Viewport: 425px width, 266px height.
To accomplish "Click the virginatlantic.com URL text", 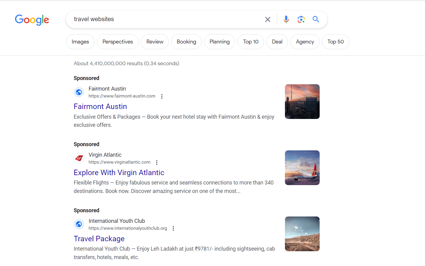I will coord(120,162).
